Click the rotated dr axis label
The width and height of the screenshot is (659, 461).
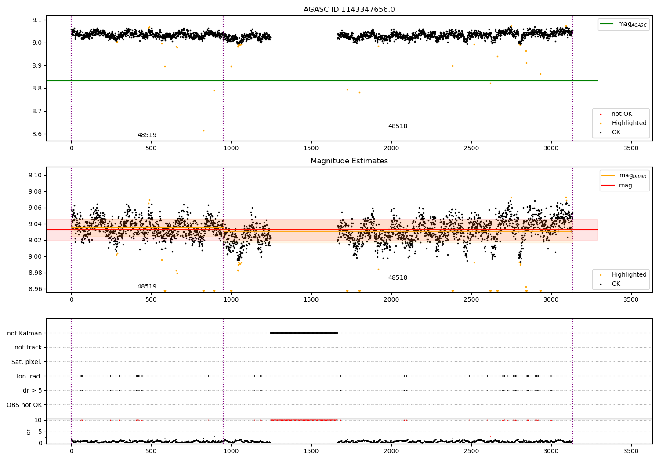click(x=29, y=432)
